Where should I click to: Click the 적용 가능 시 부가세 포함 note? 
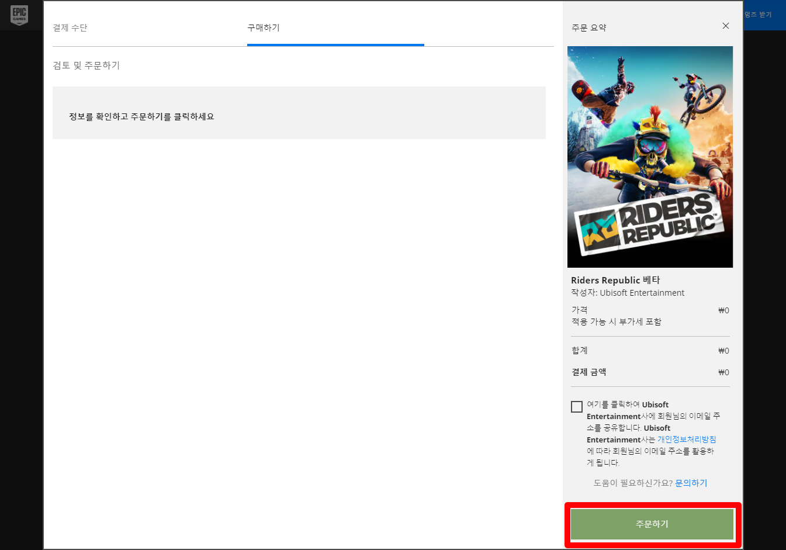(617, 321)
